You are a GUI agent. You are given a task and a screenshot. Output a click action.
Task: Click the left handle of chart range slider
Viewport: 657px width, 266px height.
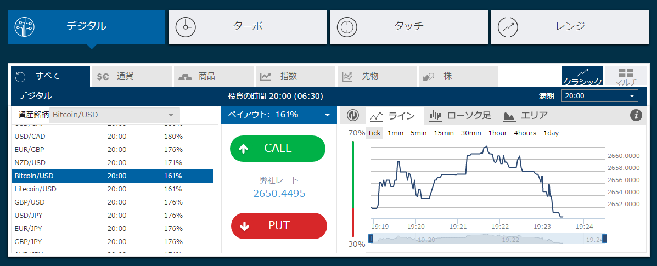pos(371,239)
